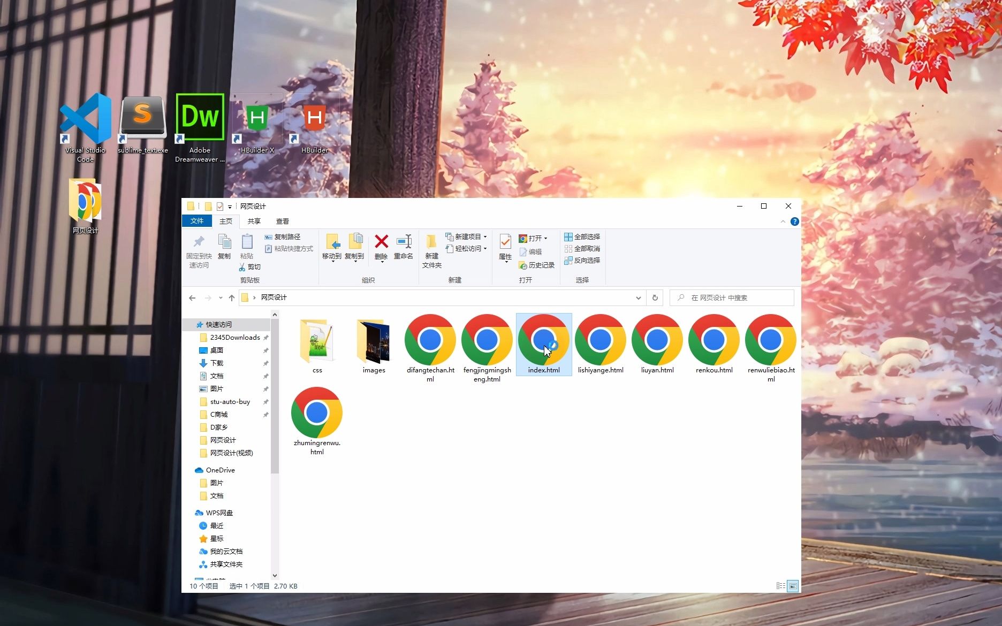Open the 属性 (properties) icon

504,248
